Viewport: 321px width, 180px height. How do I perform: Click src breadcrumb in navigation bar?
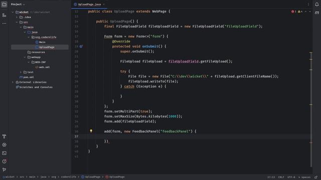point(22,177)
